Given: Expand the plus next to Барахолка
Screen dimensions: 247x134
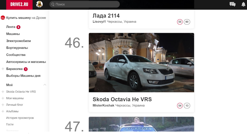Looking at the screenshot, I should [x=3, y=69].
